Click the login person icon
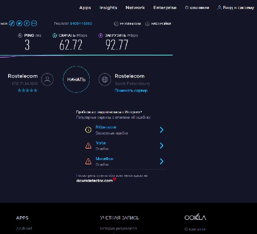The image size is (257, 234). [219, 8]
